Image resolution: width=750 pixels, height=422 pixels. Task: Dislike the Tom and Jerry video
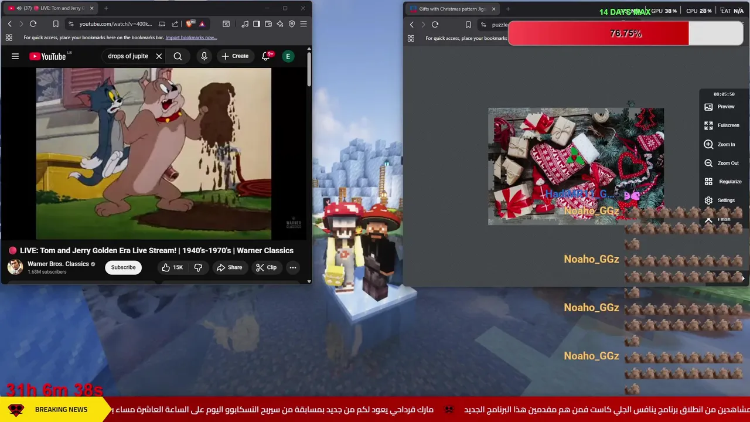click(198, 267)
